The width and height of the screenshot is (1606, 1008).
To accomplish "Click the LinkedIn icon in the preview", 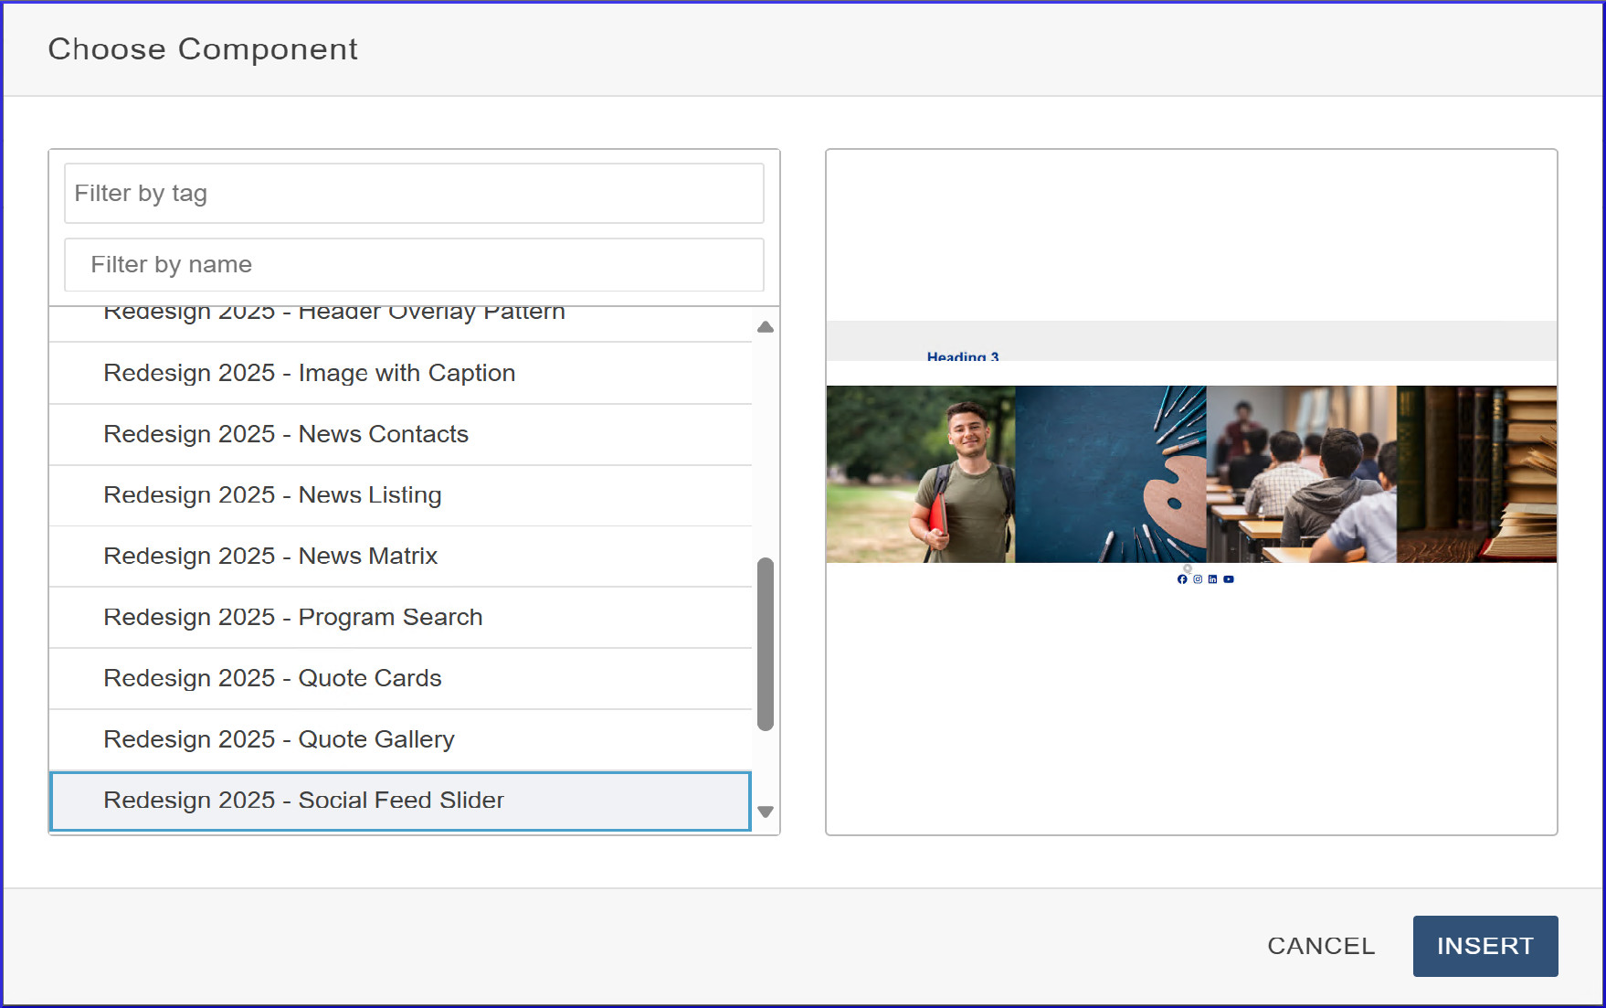I will 1213,579.
